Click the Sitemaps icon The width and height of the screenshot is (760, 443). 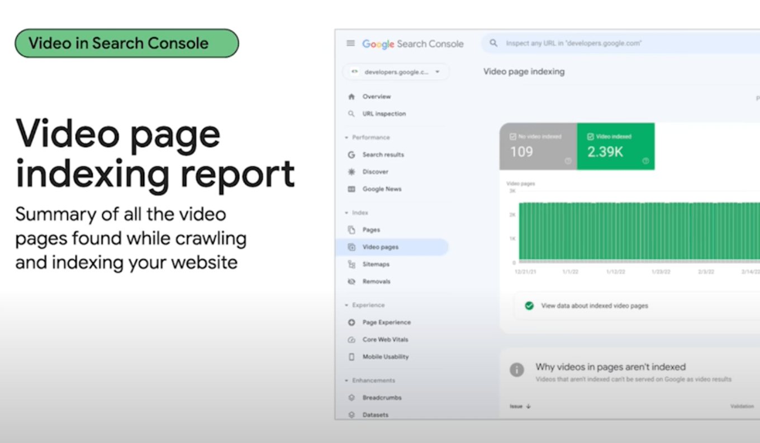click(351, 264)
